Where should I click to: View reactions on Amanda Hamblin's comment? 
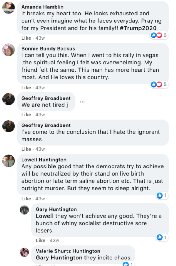(158, 35)
